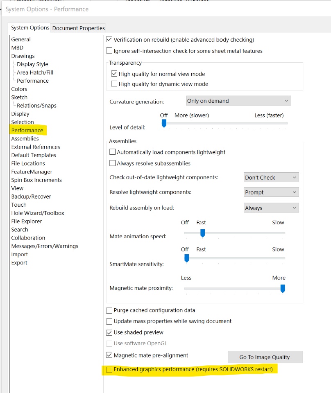
Task: Toggle Magnetic mate pre-alignment checkbox
Action: (109, 355)
